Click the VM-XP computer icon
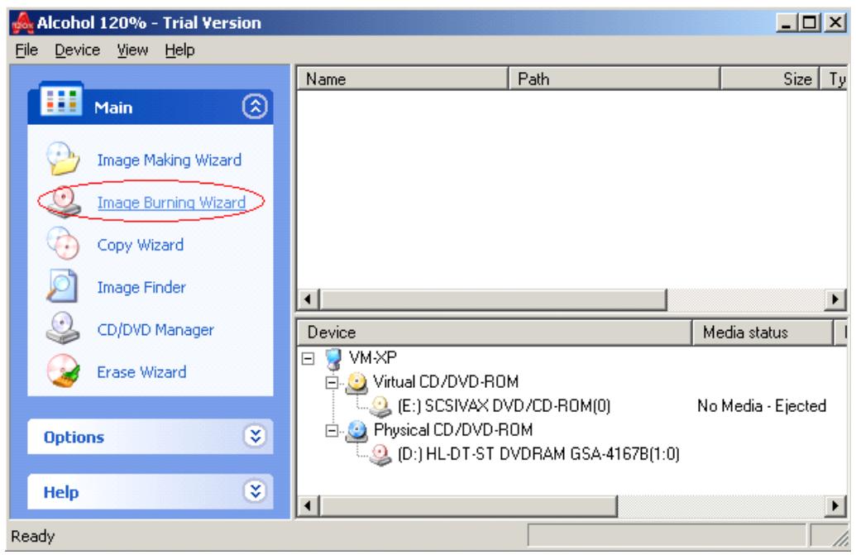This screenshot has height=555, width=856. tap(332, 358)
